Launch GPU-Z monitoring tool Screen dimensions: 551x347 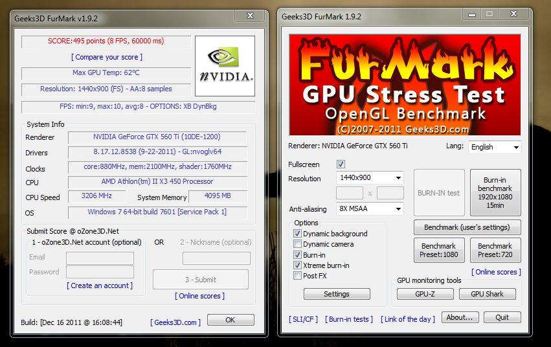425,294
